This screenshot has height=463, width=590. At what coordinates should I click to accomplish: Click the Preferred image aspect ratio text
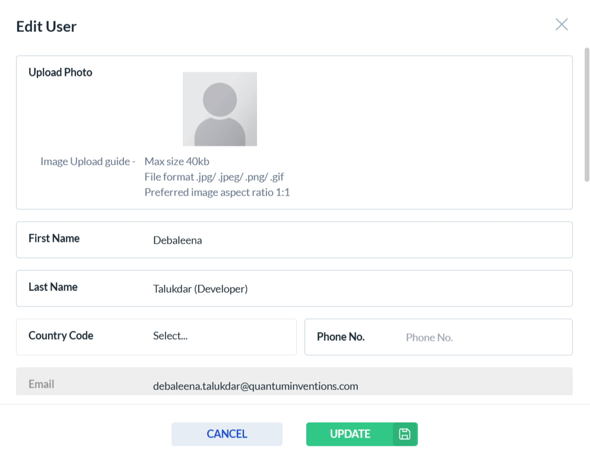[x=217, y=192]
